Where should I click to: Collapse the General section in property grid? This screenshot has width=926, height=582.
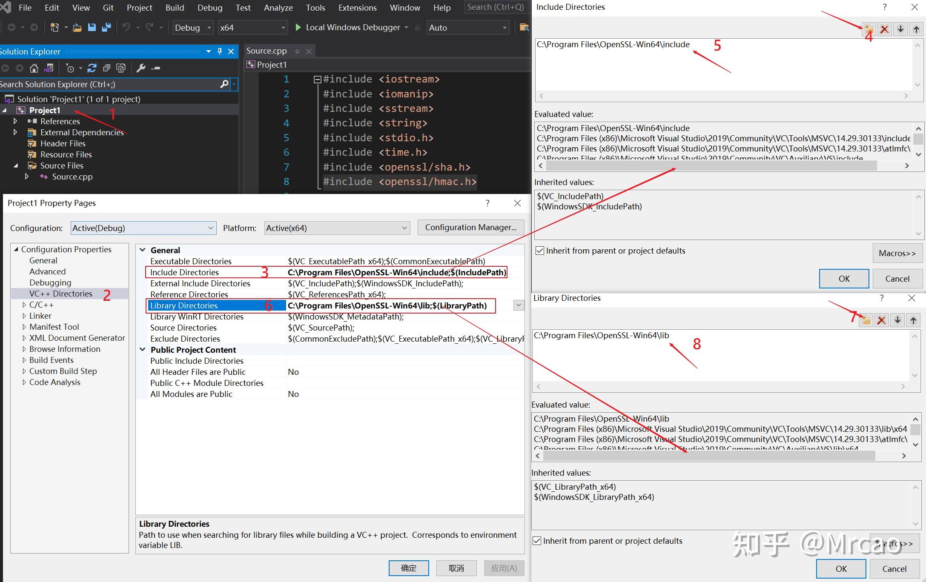click(x=143, y=250)
